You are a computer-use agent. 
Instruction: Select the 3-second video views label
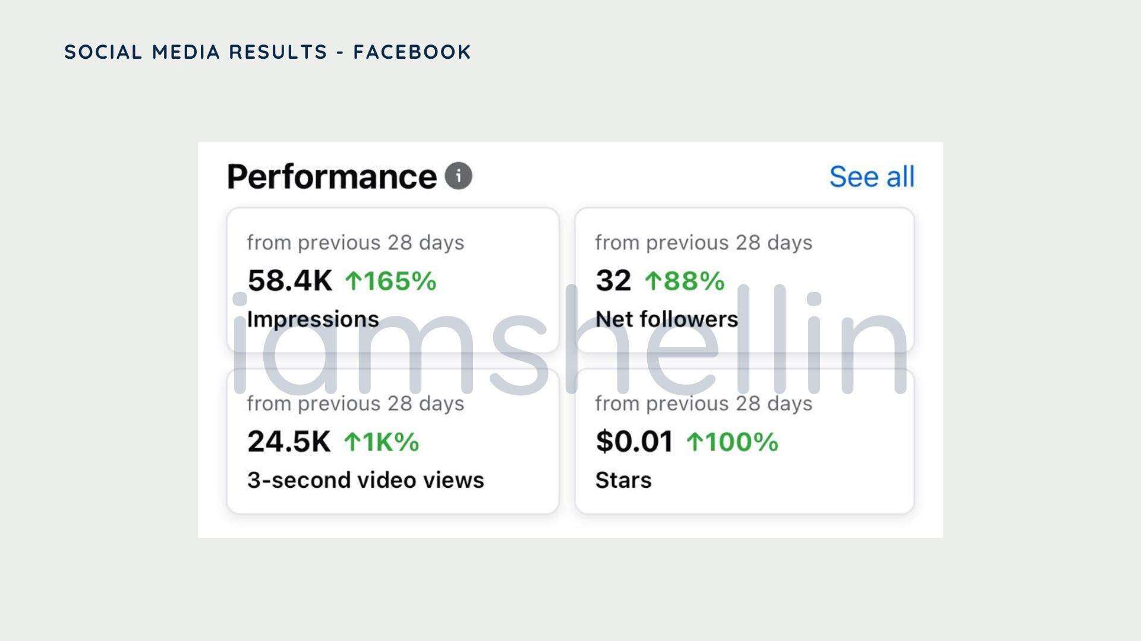(x=365, y=480)
